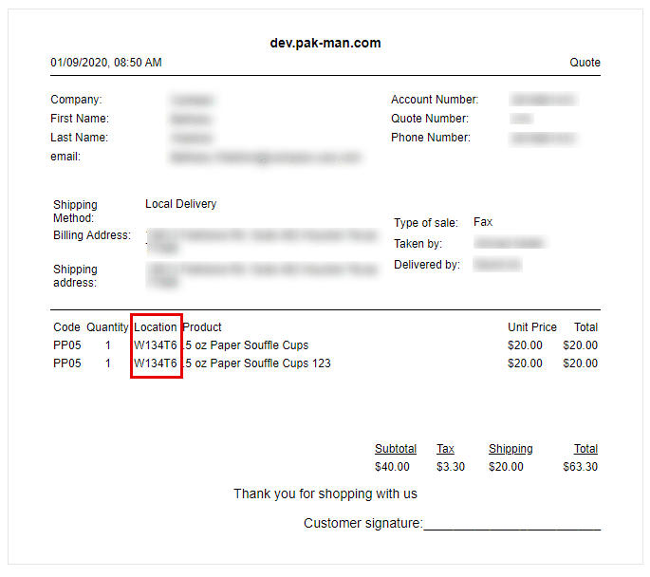This screenshot has height=577, width=650.
Task: Click the Customer signature line
Action: tap(511, 525)
